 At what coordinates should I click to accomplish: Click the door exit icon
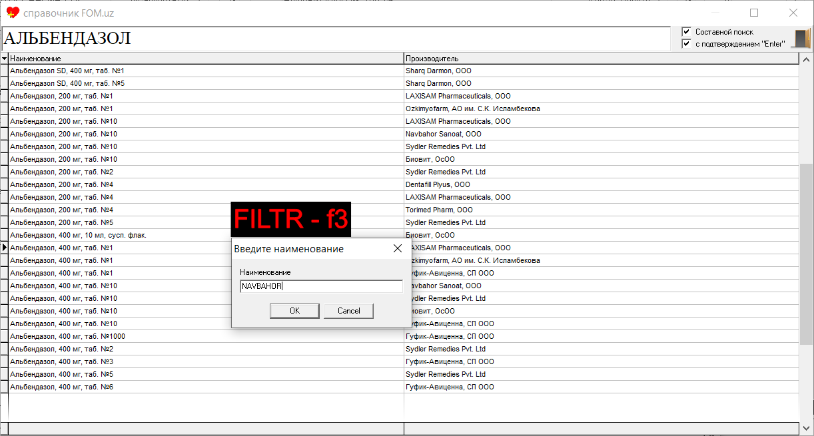801,39
